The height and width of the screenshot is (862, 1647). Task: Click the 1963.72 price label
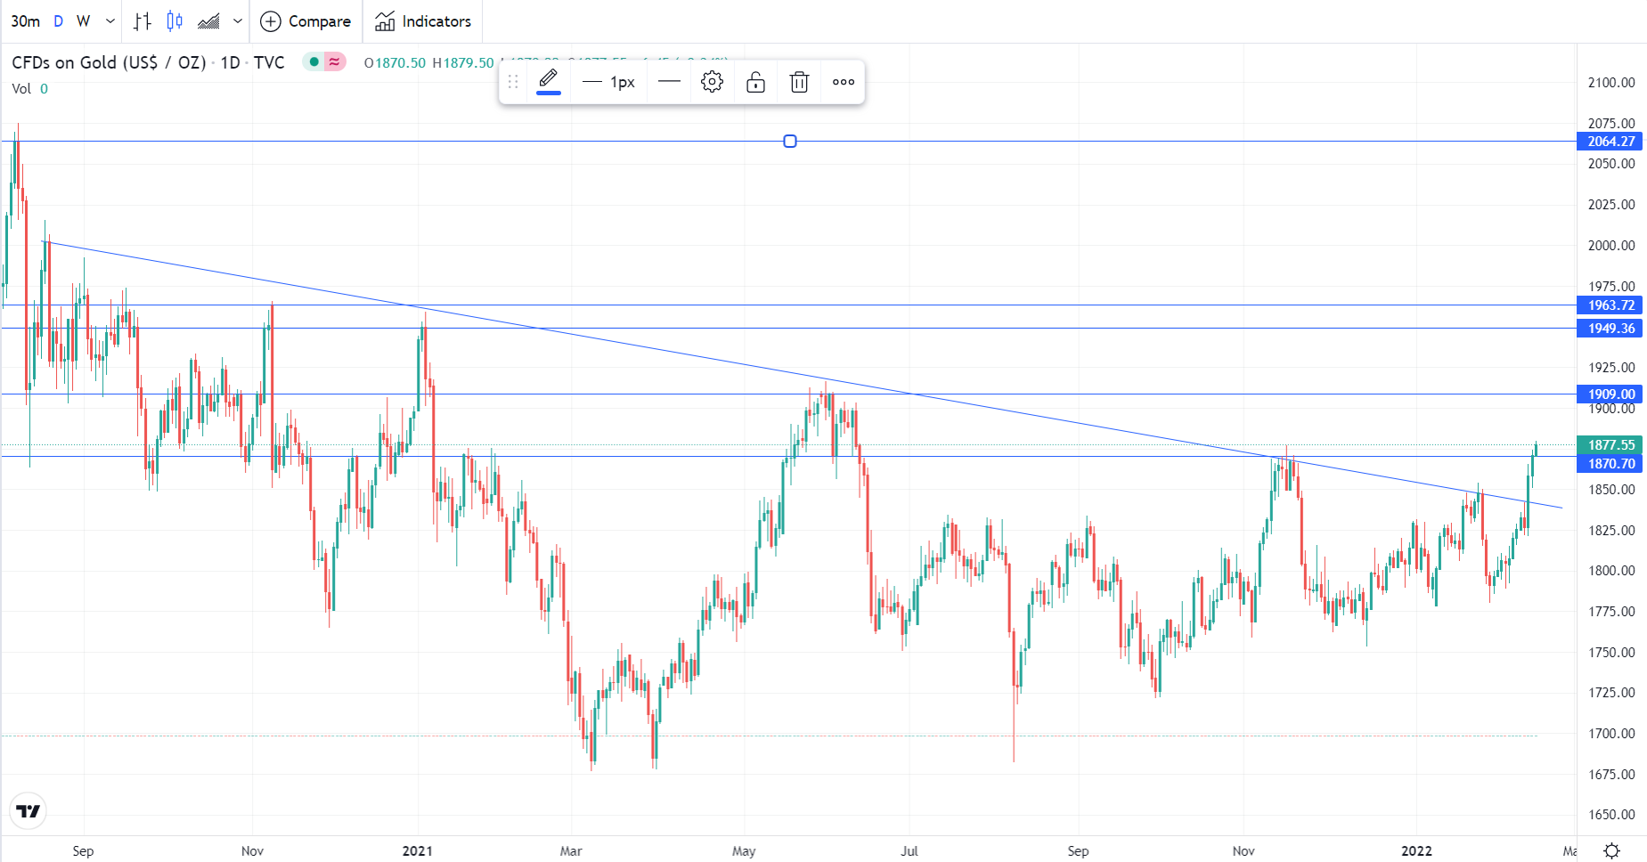[1610, 305]
